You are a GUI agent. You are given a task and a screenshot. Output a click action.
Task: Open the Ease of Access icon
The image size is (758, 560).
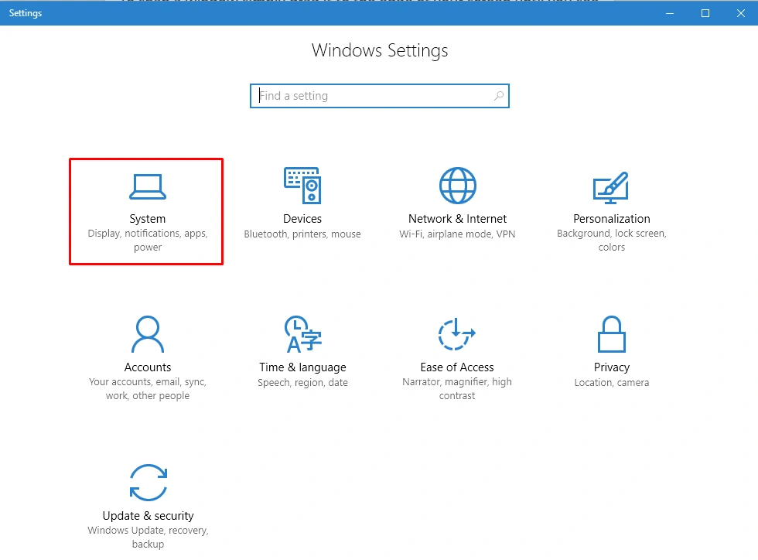tap(457, 334)
